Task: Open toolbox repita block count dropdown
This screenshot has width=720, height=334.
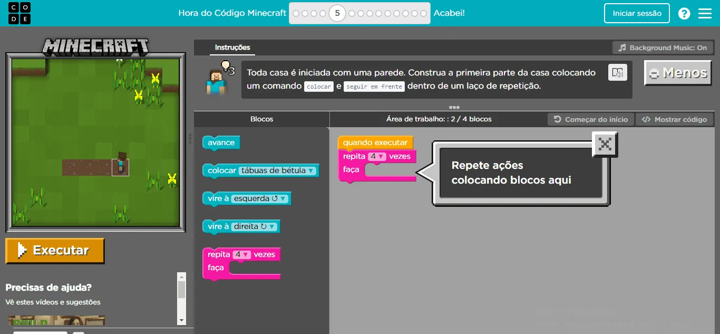Action: point(241,254)
